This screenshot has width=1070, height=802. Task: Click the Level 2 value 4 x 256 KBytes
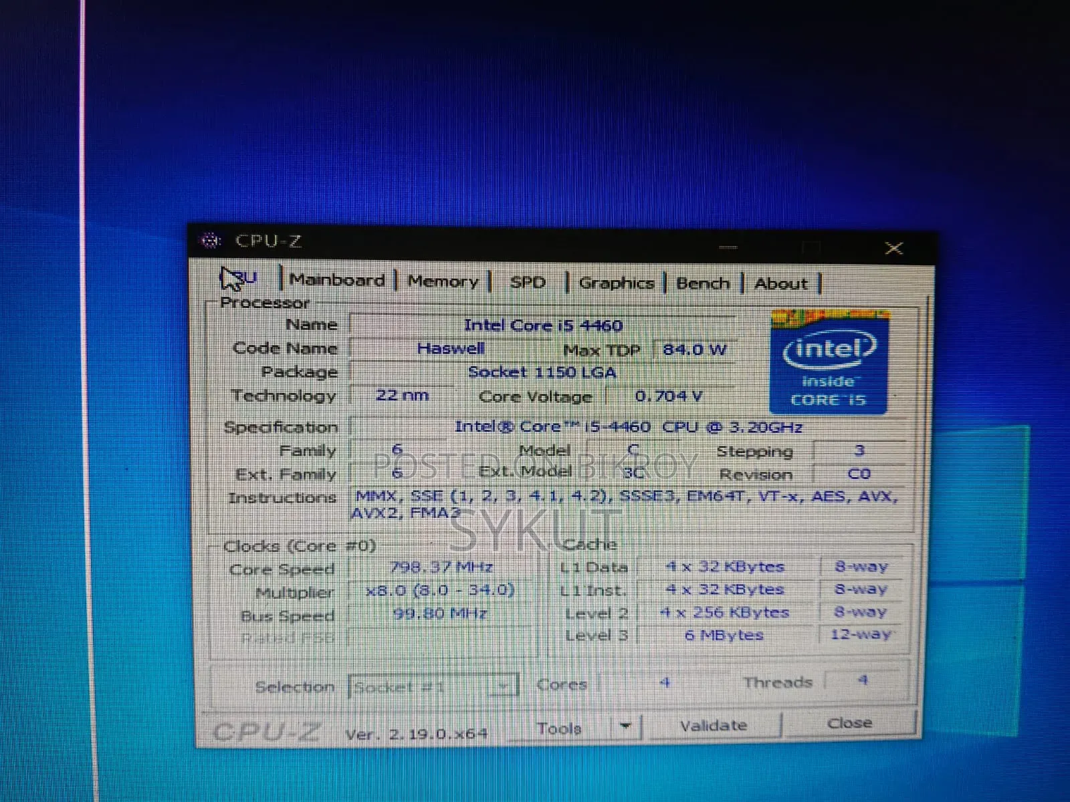726,612
